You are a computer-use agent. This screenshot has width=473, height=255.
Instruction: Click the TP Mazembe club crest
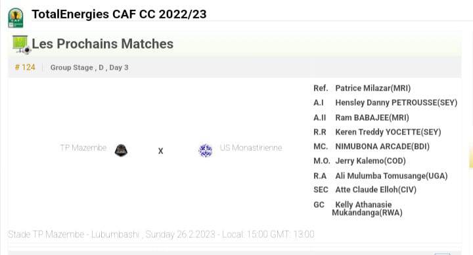point(121,150)
